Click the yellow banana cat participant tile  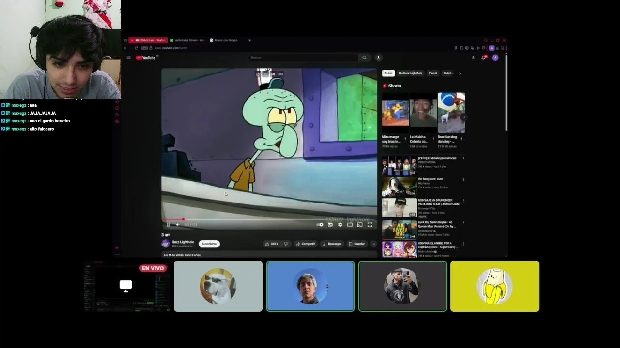coord(495,286)
